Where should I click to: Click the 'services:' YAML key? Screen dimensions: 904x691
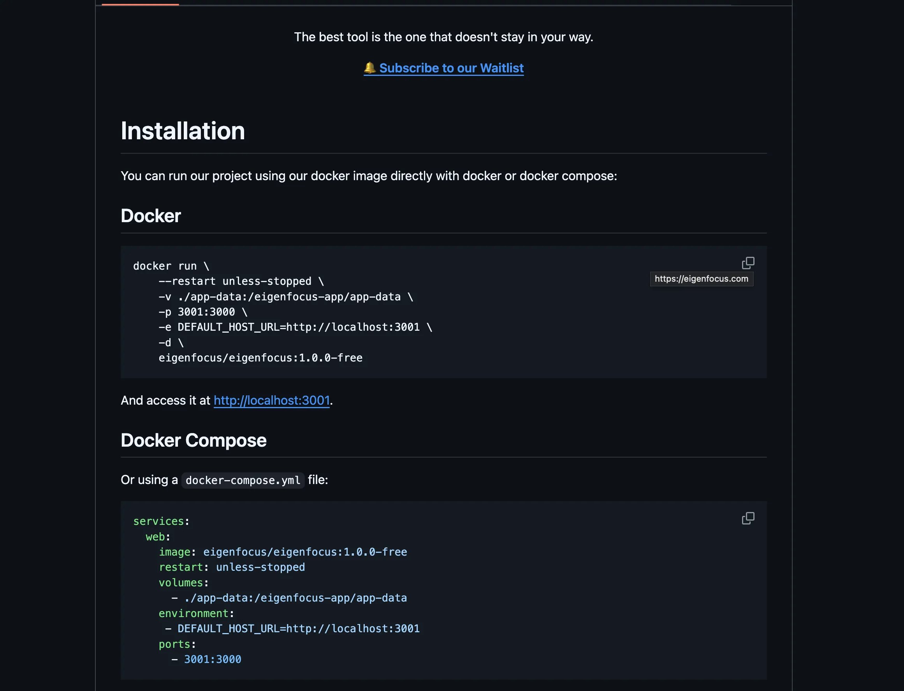point(161,521)
